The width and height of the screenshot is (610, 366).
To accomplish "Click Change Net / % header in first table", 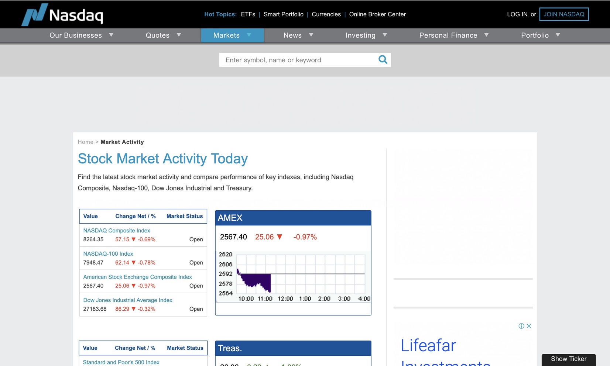I will pos(136,216).
